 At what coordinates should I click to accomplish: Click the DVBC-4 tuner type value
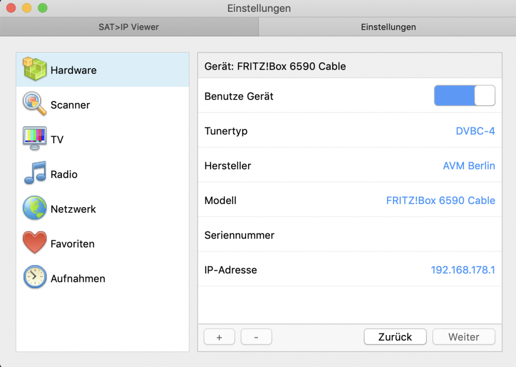(x=475, y=131)
